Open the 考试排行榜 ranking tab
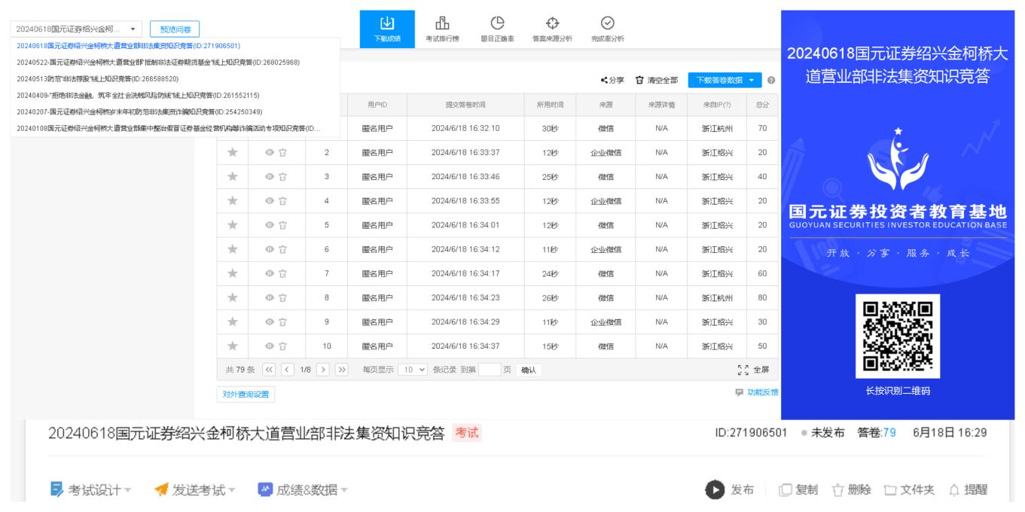The image size is (1025, 512). [442, 29]
